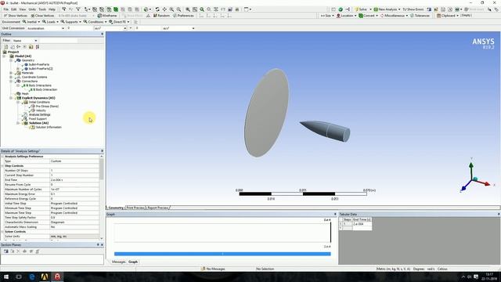This screenshot has width=501, height=282.
Task: Select Initial Conditions tree item
Action: click(x=39, y=102)
